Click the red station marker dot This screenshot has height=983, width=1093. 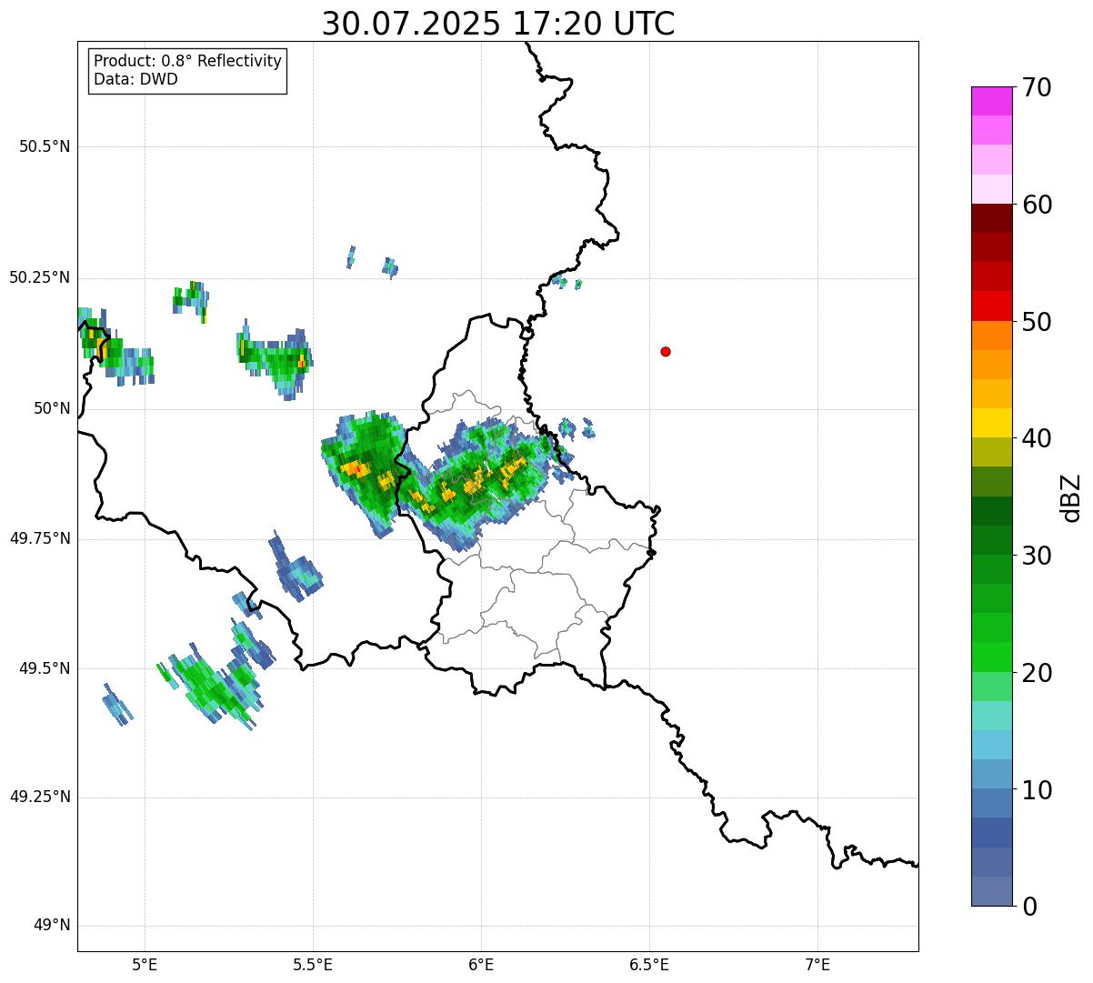666,351
